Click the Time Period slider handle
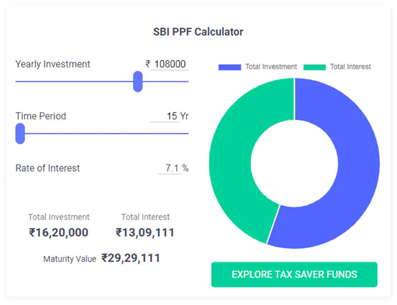Screen dimensions: 397x305 click(x=20, y=133)
